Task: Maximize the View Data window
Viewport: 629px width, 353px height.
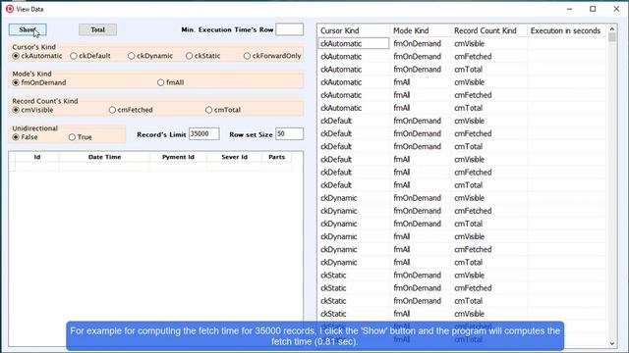Action: pyautogui.click(x=593, y=9)
